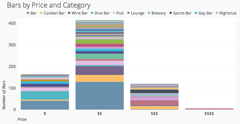240x124 pixels.
Task: Select the teal Dive Bar segment in $ column
Action: [x=45, y=95]
